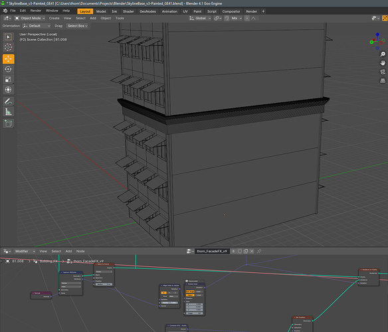
Task: Toggle camera view icon in viewport
Action: 383,72
